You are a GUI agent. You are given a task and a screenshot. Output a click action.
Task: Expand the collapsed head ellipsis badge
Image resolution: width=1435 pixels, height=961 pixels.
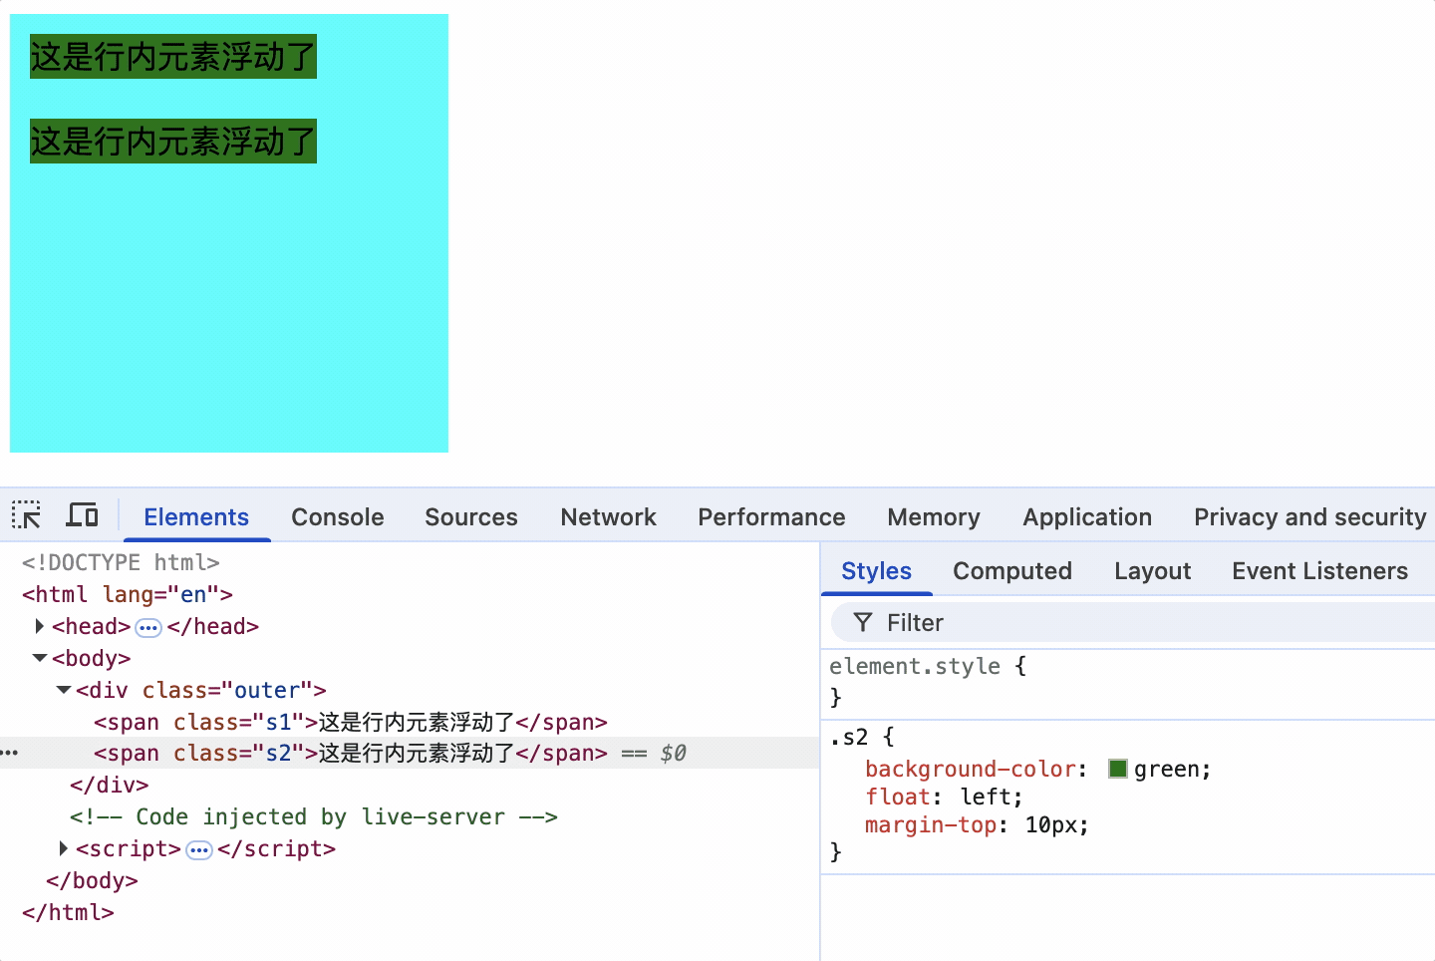(x=148, y=627)
